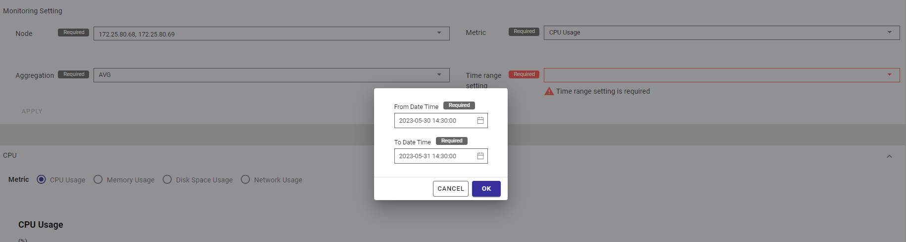Open the Aggregation dropdown showing AVG
The image size is (906, 242).
[439, 74]
